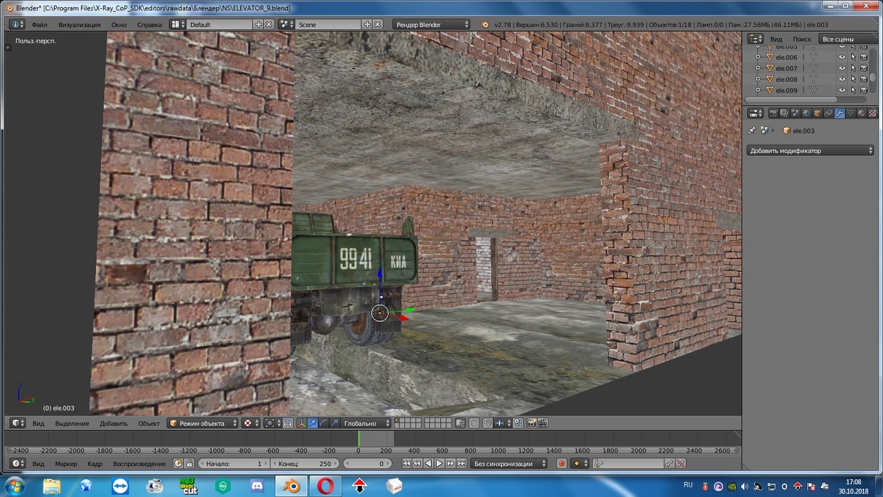The width and height of the screenshot is (883, 497).
Task: Select the translate manipulator arrow icon
Action: [312, 423]
